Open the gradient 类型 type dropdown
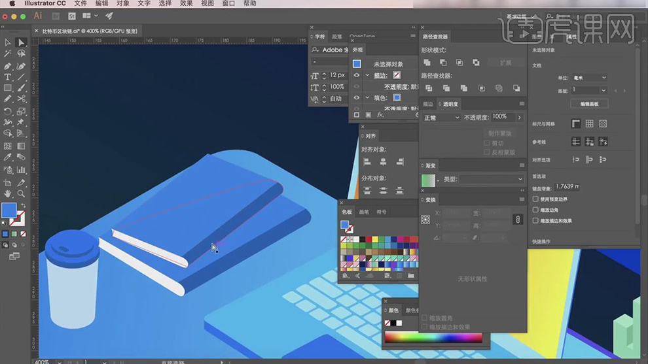This screenshot has height=364, width=648. (x=491, y=179)
